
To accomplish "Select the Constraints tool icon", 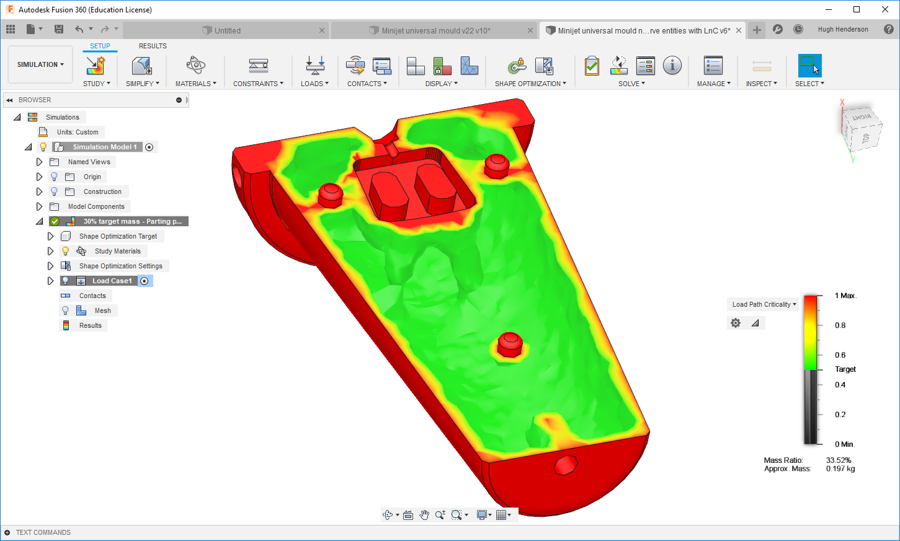I will click(257, 66).
